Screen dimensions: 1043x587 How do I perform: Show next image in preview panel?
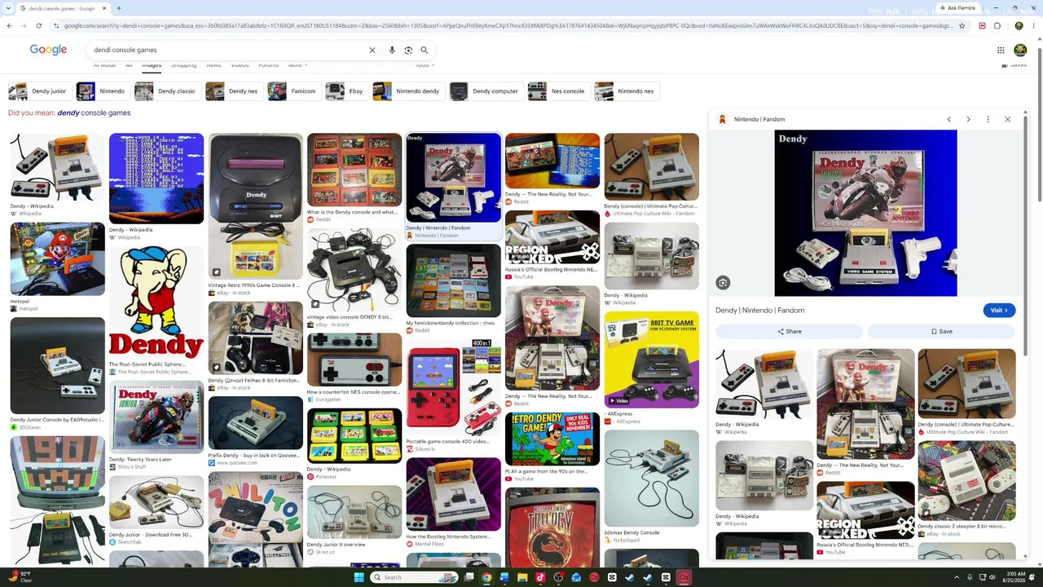click(968, 119)
